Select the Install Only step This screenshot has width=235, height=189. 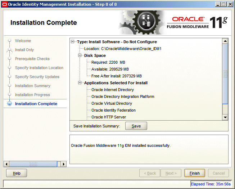pos(24,50)
